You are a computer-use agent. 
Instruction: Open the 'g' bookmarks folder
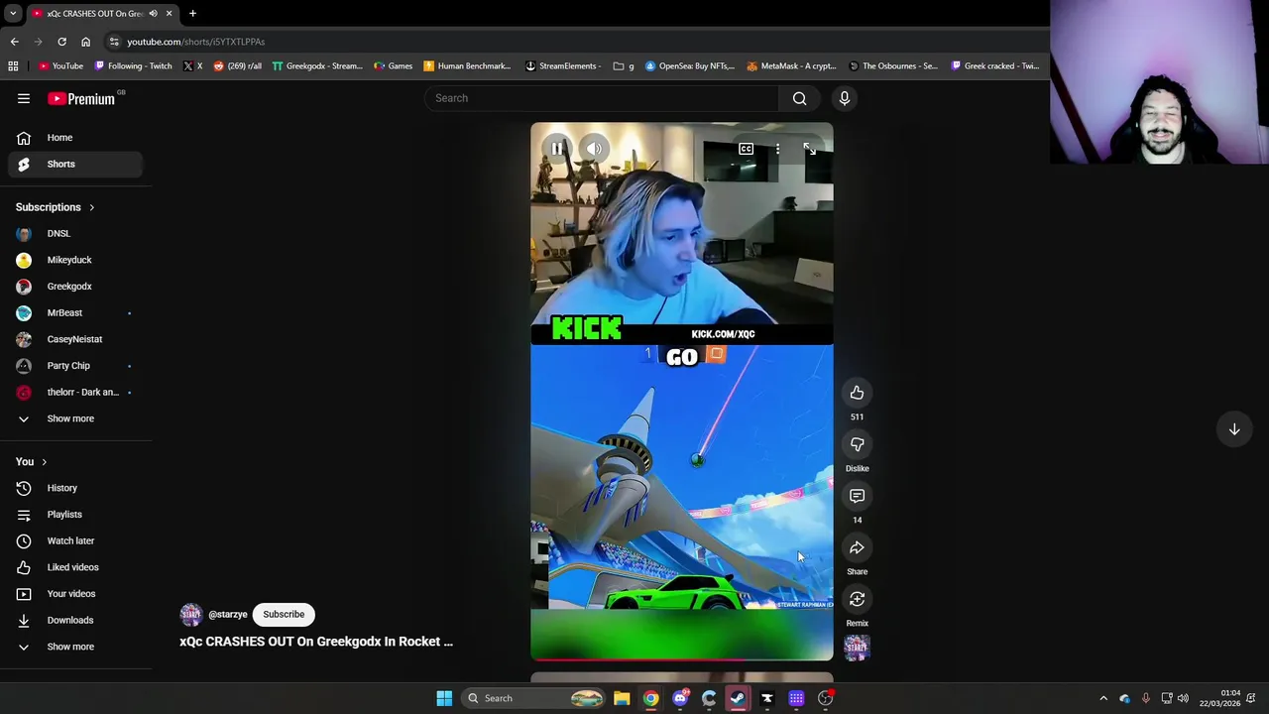[623, 66]
